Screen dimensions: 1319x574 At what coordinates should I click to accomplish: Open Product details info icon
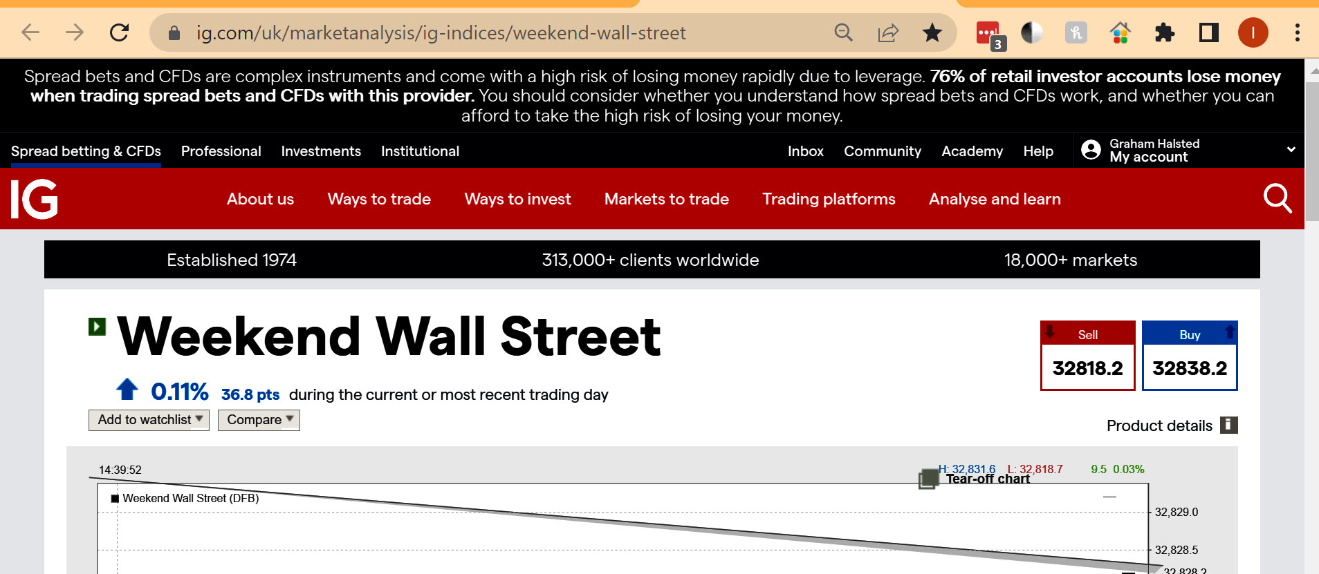point(1228,425)
